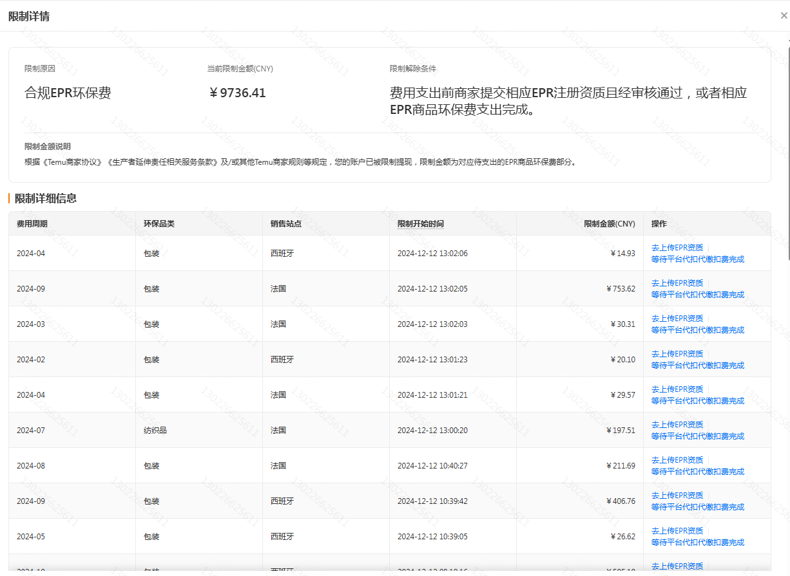Image resolution: width=790 pixels, height=576 pixels.
Task: Open 去上传EPR资质 in ¥26.62 row
Action: pyautogui.click(x=677, y=531)
